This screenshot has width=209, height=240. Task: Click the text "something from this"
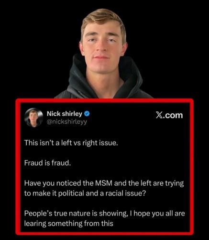(80, 224)
